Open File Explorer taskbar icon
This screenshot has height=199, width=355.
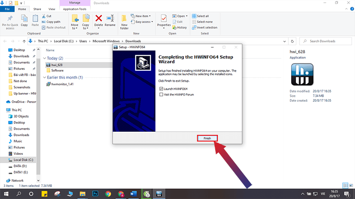(83, 194)
